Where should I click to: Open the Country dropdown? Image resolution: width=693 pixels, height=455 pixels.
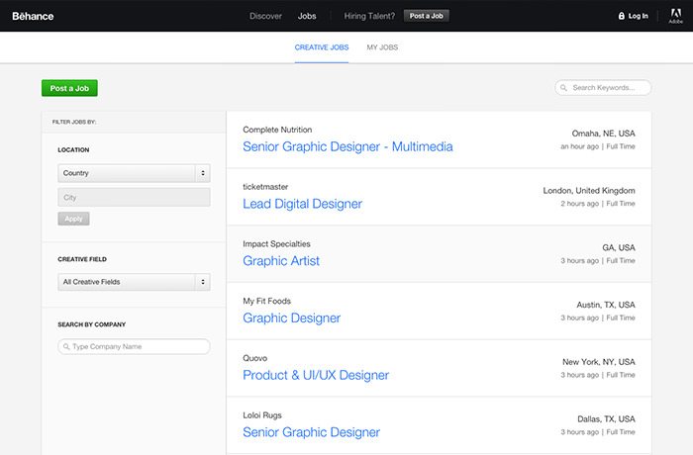(134, 173)
